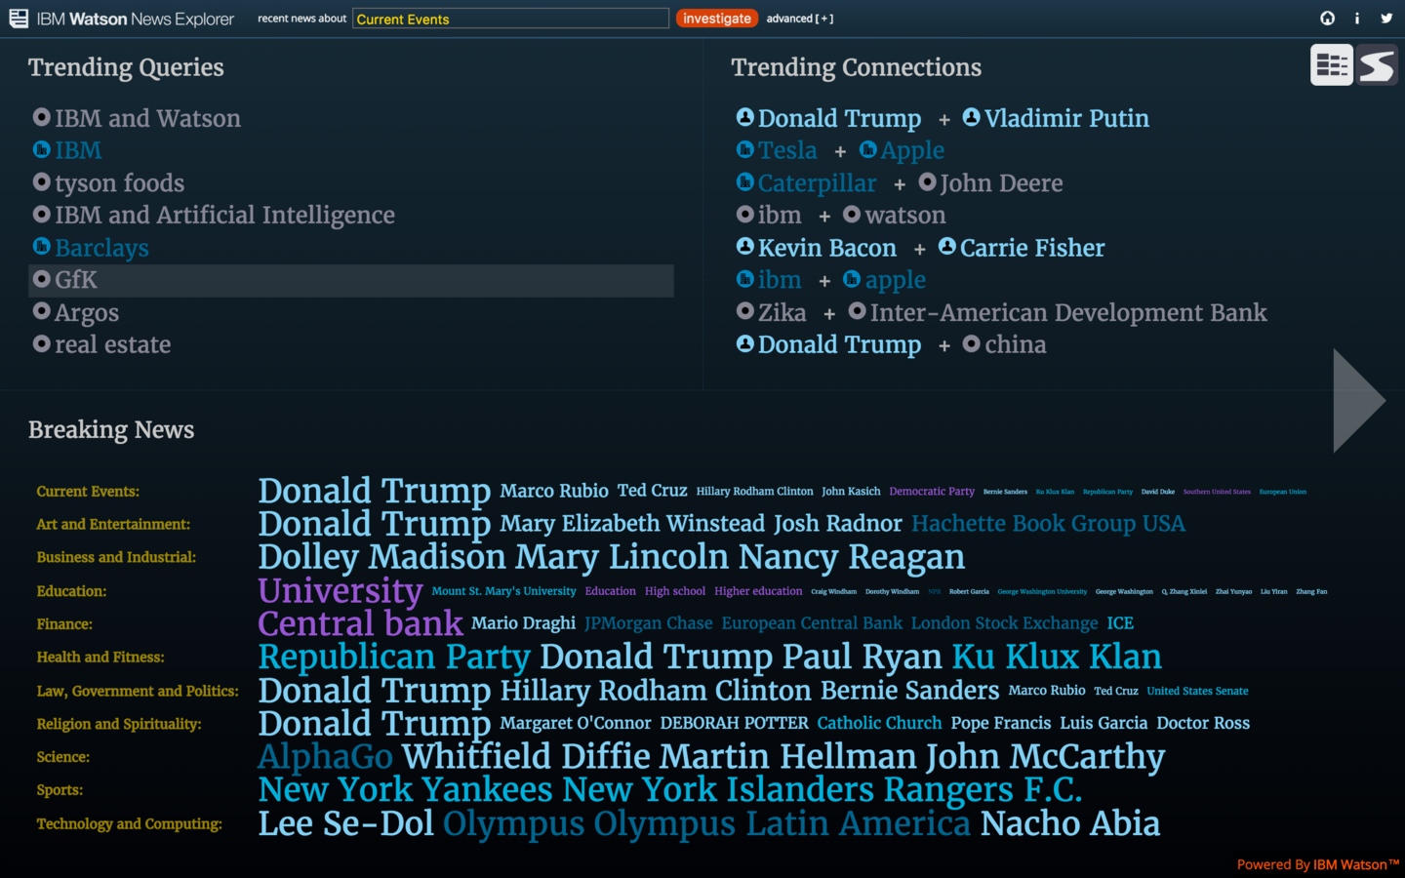
Task: Click Ted Cruz in Current Events row
Action: (652, 491)
